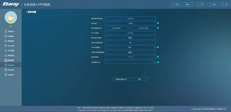This screenshot has width=231, height=112.
Task: Click the question-mark 帮助 help button
Action: pos(176,4)
